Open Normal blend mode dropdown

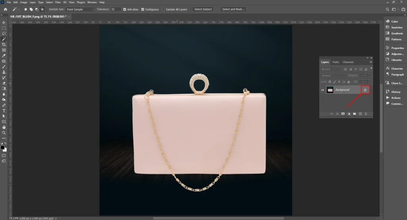pyautogui.click(x=333, y=75)
